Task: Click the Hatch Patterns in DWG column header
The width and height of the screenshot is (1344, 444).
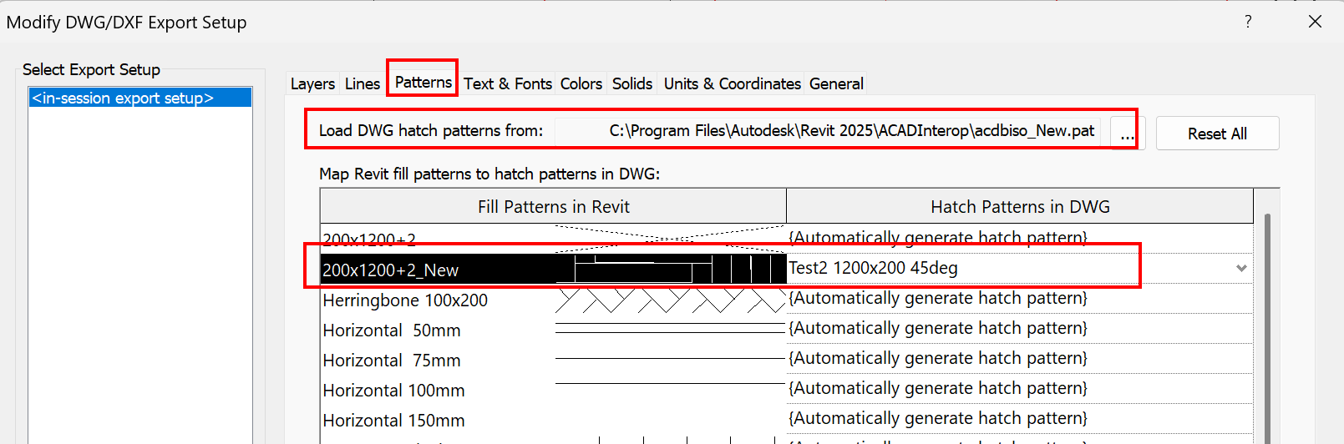Action: point(1020,206)
